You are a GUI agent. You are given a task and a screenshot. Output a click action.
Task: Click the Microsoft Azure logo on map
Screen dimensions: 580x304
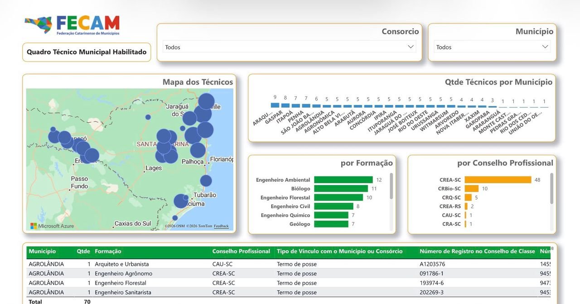(x=52, y=226)
